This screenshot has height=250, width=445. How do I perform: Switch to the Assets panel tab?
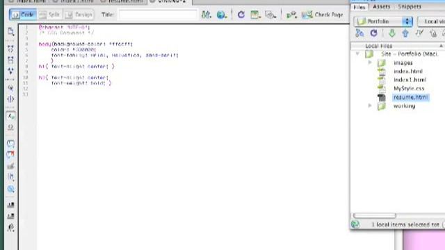point(382,6)
